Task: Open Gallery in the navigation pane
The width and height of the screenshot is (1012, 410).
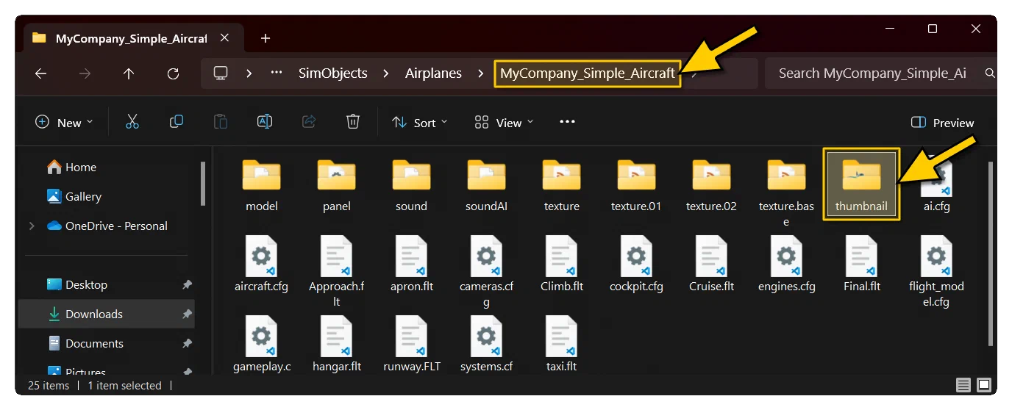Action: click(74, 196)
